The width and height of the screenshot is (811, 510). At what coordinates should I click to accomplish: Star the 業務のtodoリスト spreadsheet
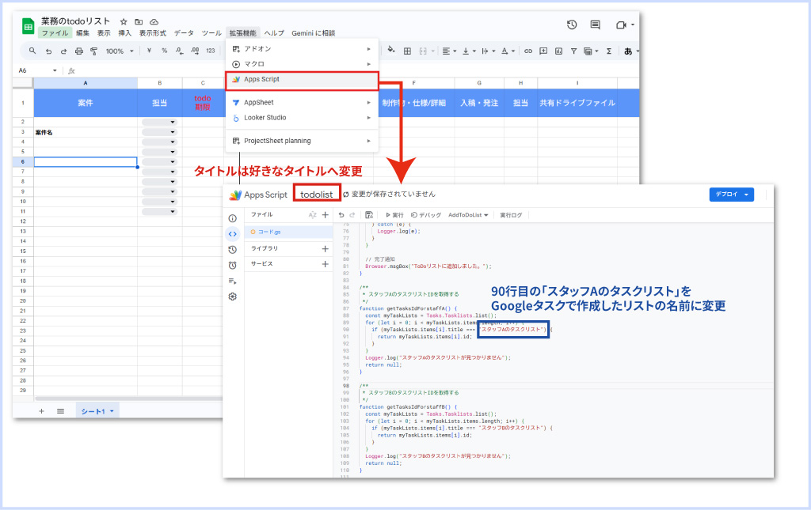click(x=124, y=21)
